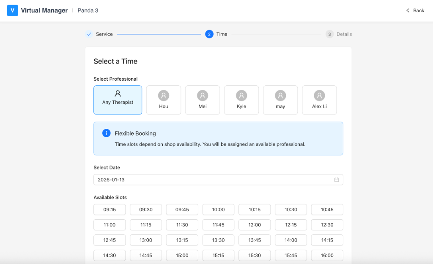The image size is (433, 264).
Task: Select the 12:30 slot
Action: click(327, 225)
